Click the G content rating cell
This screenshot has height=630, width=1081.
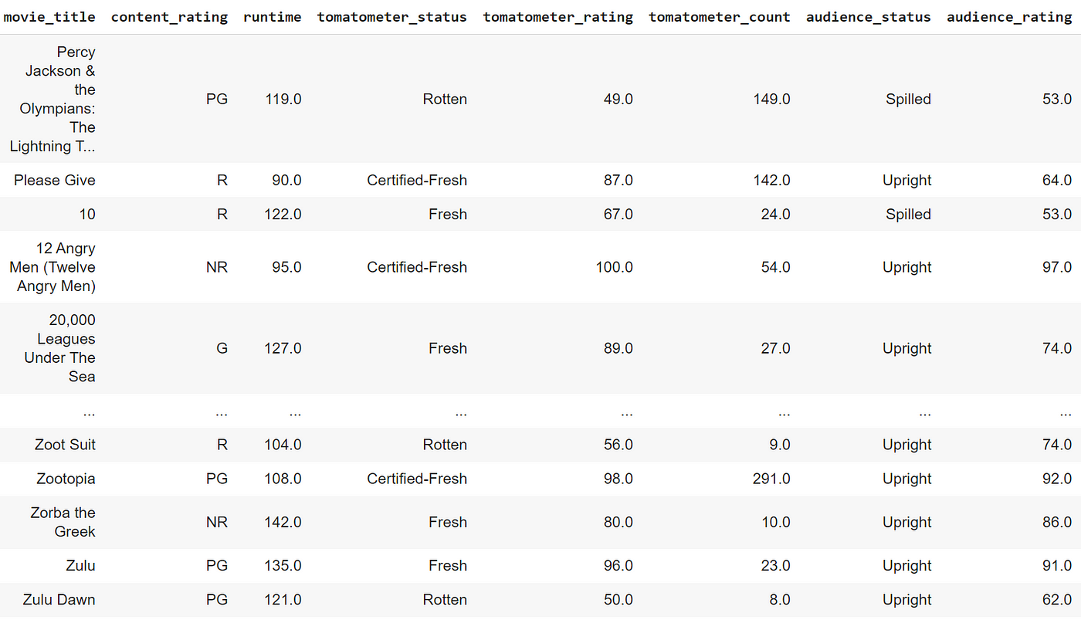pos(222,348)
